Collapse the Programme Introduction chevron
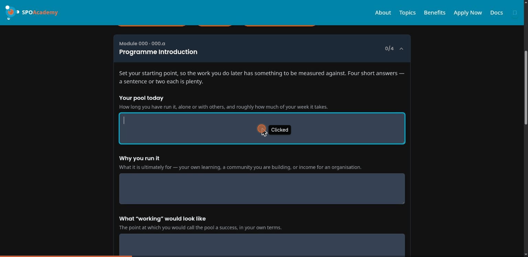Screen dimensions: 528x257 401,49
